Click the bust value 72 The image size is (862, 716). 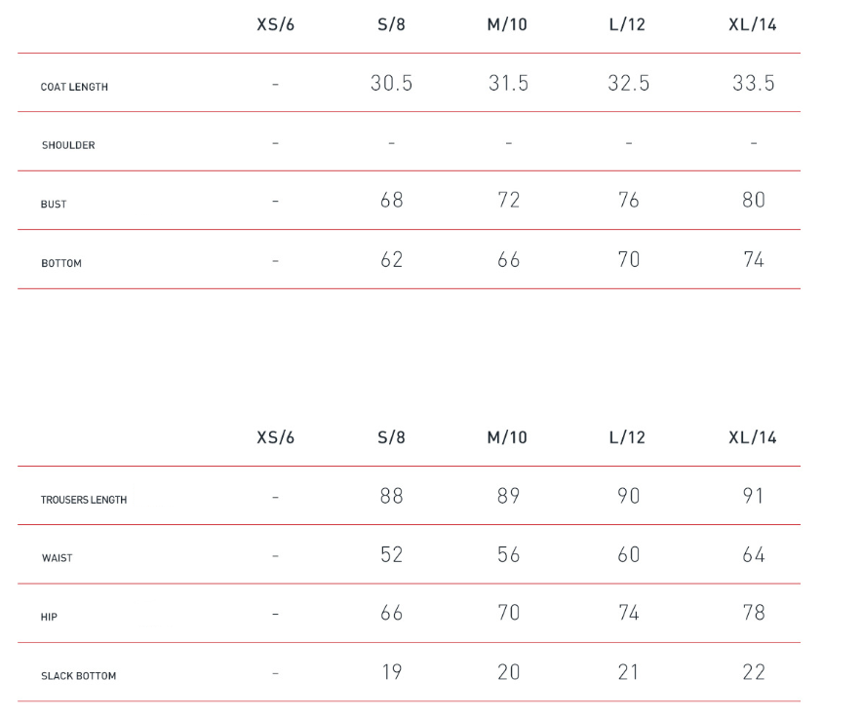click(x=508, y=201)
